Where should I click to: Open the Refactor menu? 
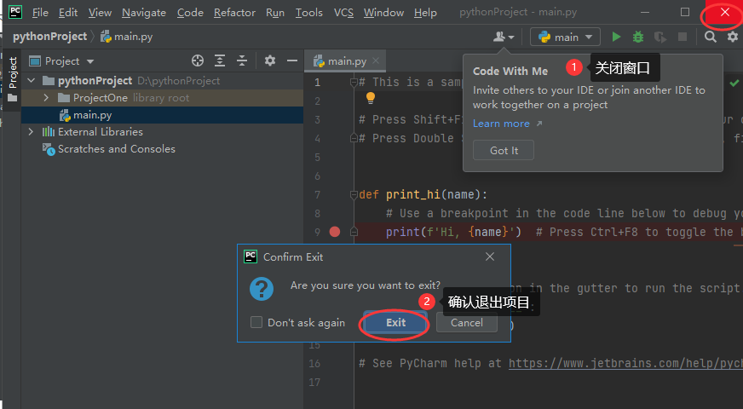(234, 13)
